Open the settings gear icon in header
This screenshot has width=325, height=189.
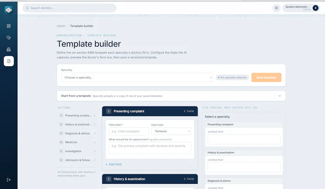(276, 8)
